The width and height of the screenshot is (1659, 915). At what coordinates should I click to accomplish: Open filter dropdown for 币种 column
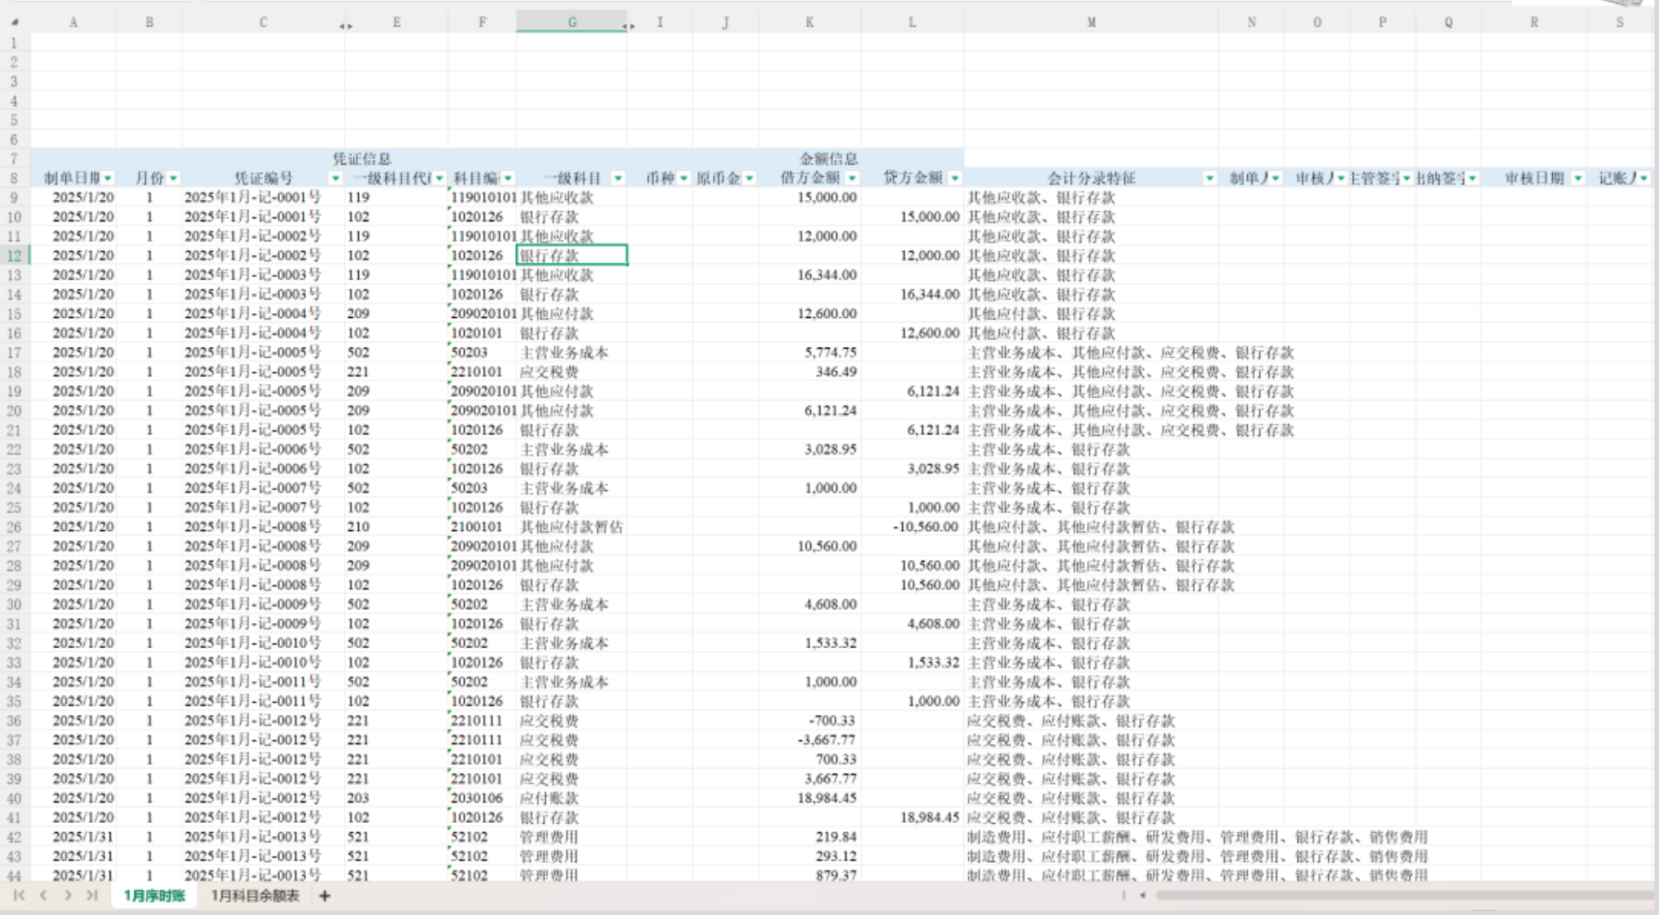point(684,179)
